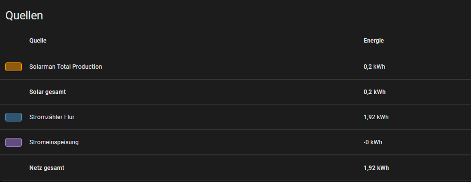The height and width of the screenshot is (182, 471).
Task: Select 1,92 kWh value for Stromzähler Flur
Action: pyautogui.click(x=376, y=117)
